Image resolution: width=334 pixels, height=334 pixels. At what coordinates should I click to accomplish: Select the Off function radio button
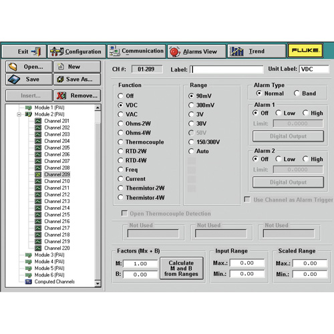(120, 96)
